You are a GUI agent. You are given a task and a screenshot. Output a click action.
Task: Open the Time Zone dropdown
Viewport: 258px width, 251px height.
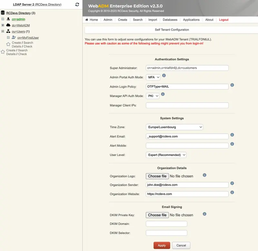point(174,127)
